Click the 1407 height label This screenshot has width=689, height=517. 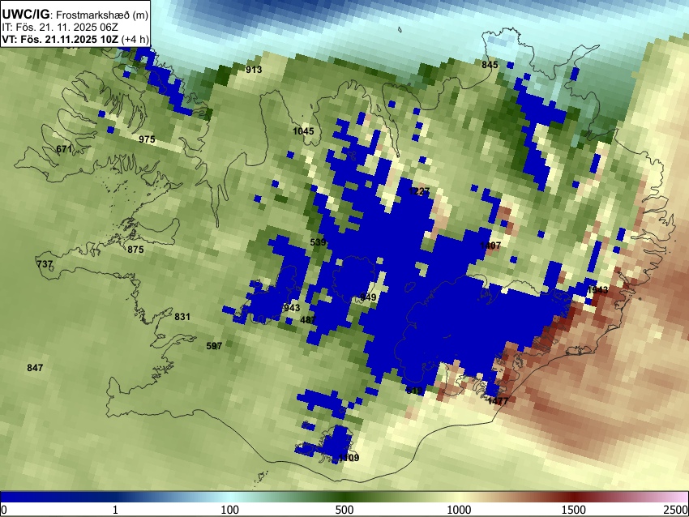pyautogui.click(x=490, y=246)
